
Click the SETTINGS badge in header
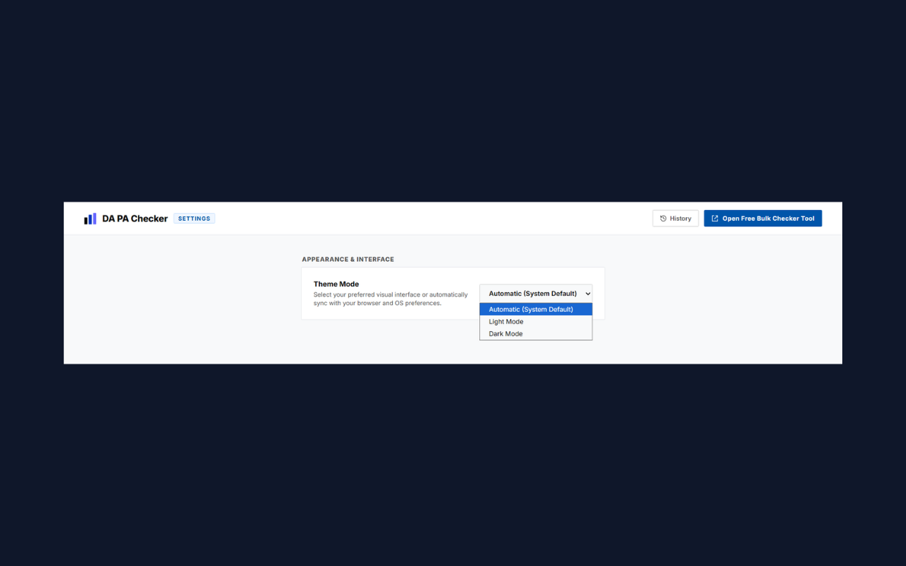tap(194, 219)
